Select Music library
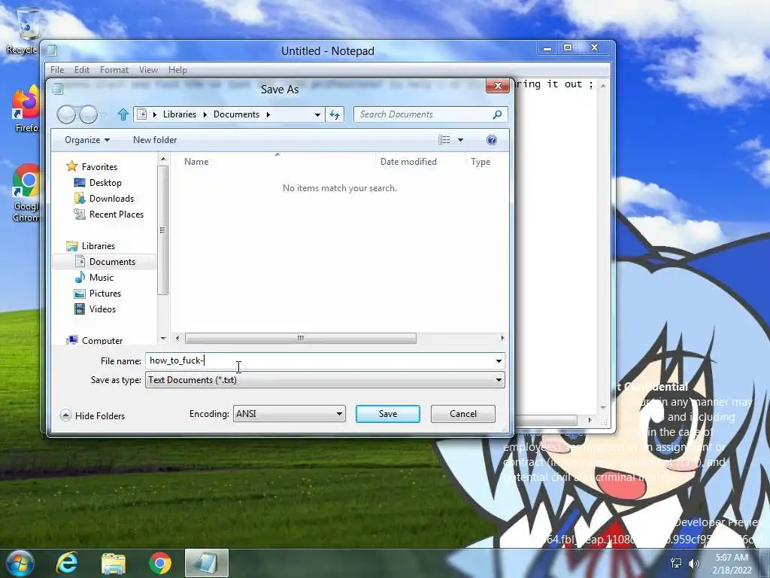The height and width of the screenshot is (578, 770). coord(102,278)
